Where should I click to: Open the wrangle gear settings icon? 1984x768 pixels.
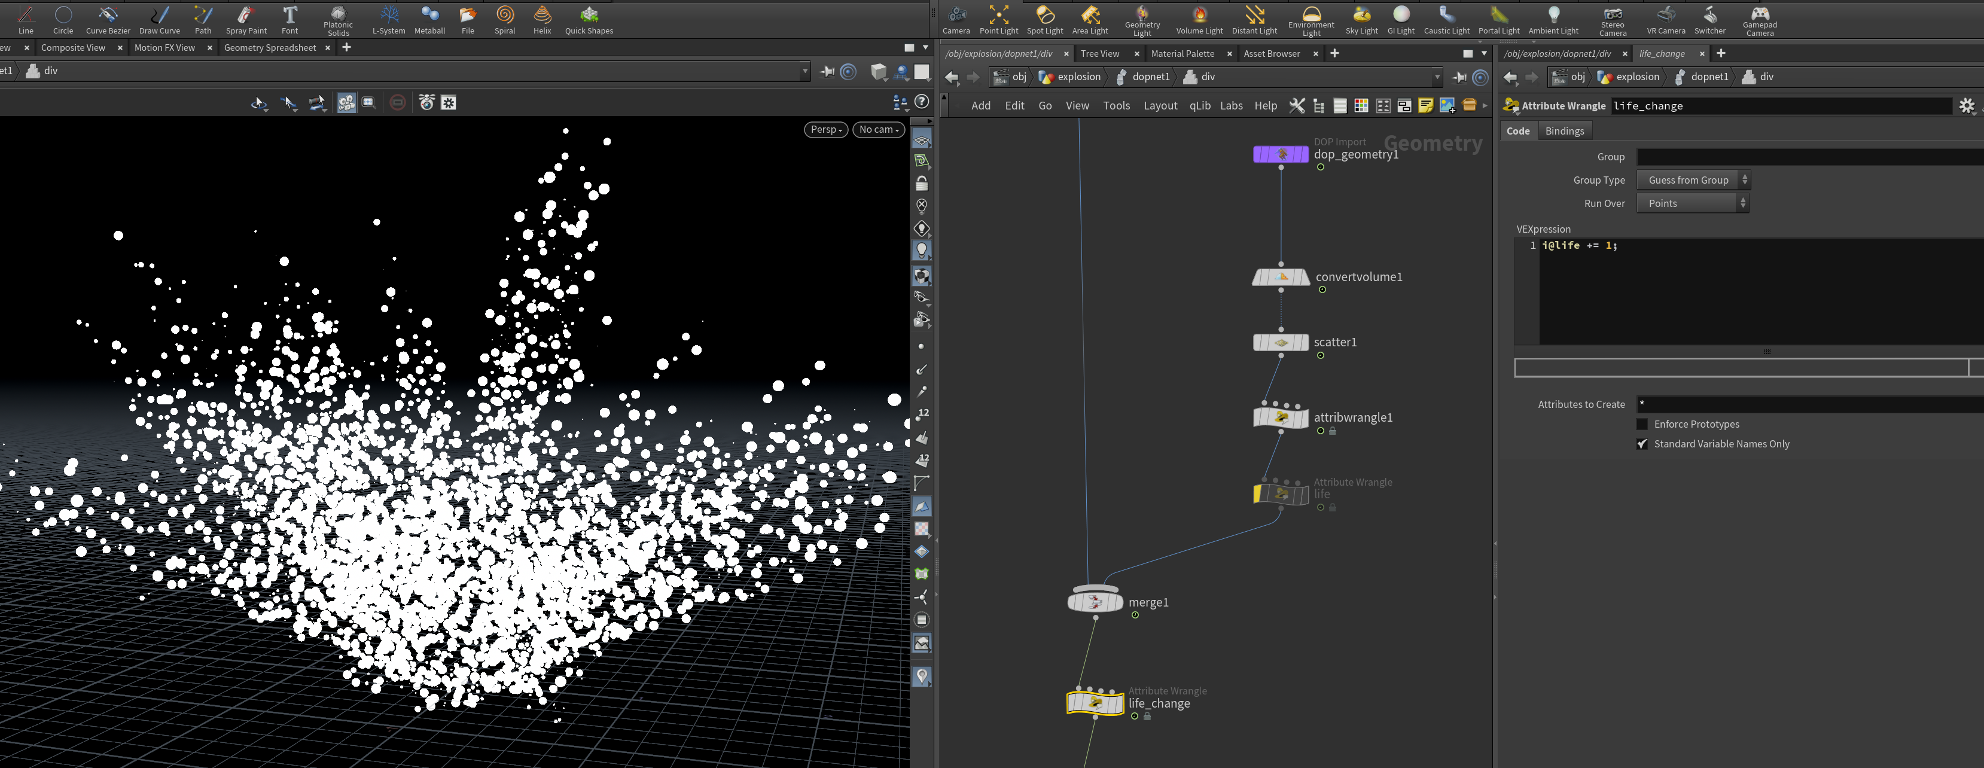tap(1966, 105)
